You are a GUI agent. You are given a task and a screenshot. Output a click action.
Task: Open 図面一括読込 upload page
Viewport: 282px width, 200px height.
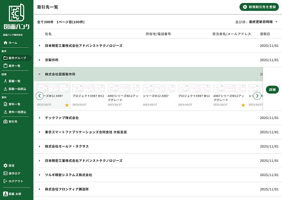point(15,89)
